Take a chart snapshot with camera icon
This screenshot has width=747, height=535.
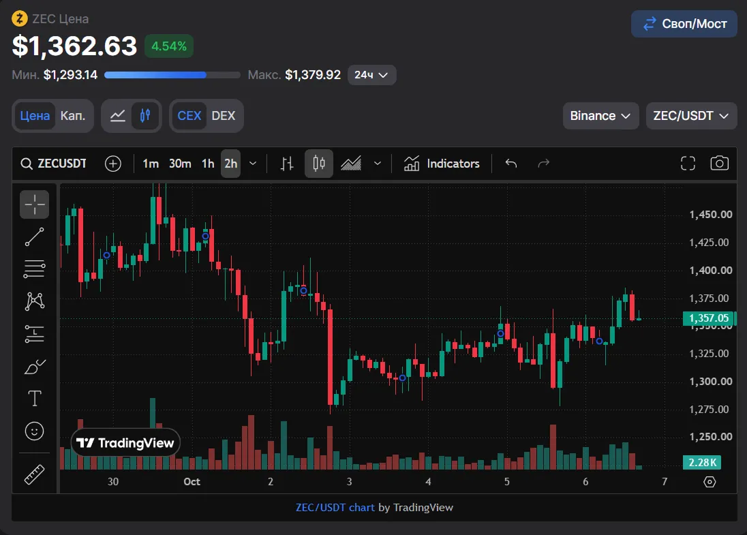click(x=719, y=164)
